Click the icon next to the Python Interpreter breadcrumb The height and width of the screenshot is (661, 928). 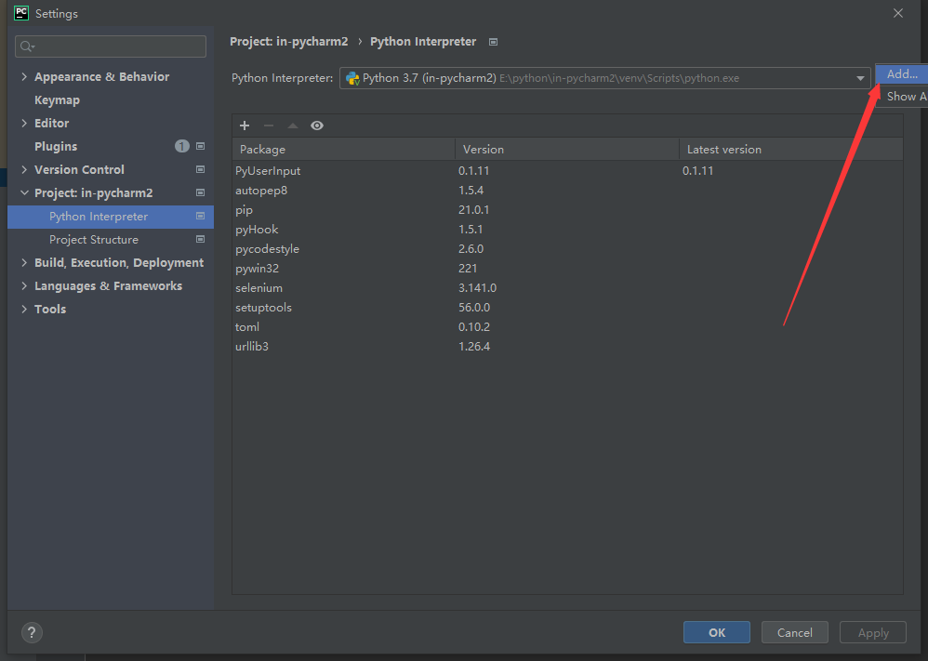pyautogui.click(x=493, y=42)
